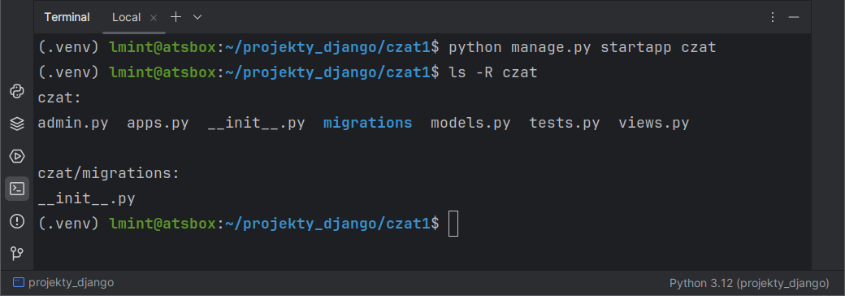Viewport: 845px width, 296px height.
Task: Close the Local terminal tab
Action: pyautogui.click(x=153, y=18)
